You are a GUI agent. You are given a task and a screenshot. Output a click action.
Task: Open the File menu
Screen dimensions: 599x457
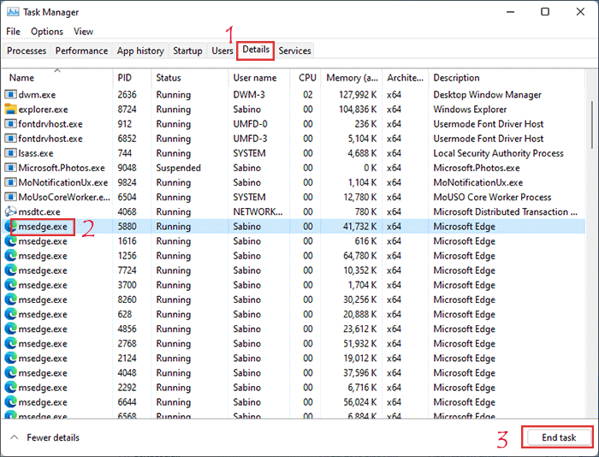tap(13, 32)
